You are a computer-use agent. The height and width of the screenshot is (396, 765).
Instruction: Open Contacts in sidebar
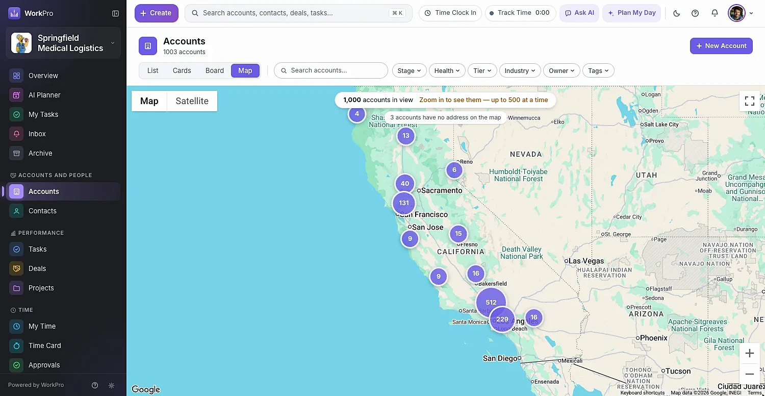pyautogui.click(x=63, y=211)
